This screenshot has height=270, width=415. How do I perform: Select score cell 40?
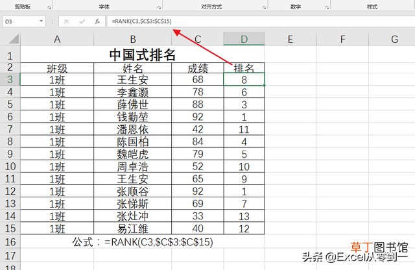point(198,228)
